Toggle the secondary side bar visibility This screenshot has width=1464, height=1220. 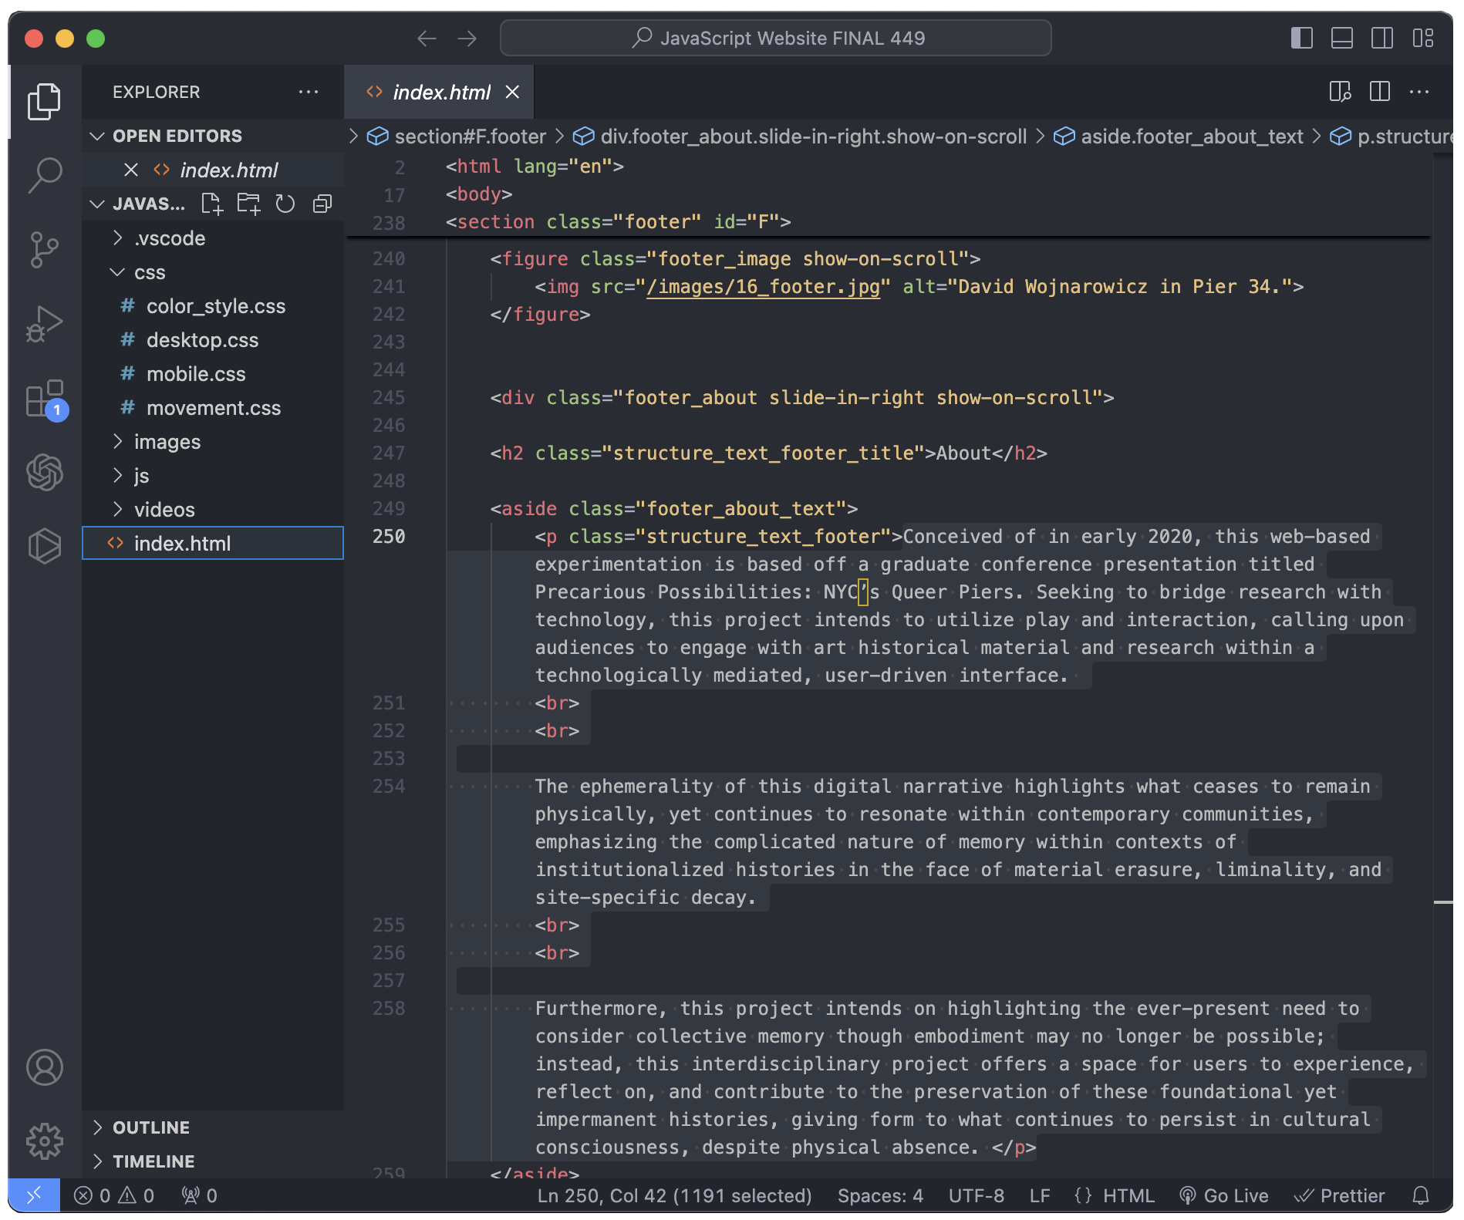[x=1382, y=38]
